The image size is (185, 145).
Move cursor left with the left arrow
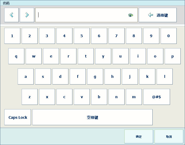point(11,15)
